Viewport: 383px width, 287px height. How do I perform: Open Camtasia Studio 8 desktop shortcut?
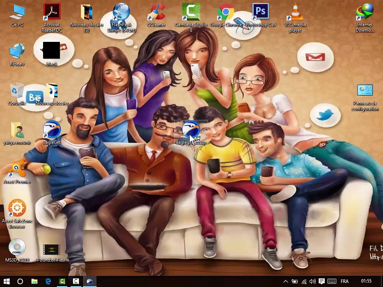pos(191,18)
